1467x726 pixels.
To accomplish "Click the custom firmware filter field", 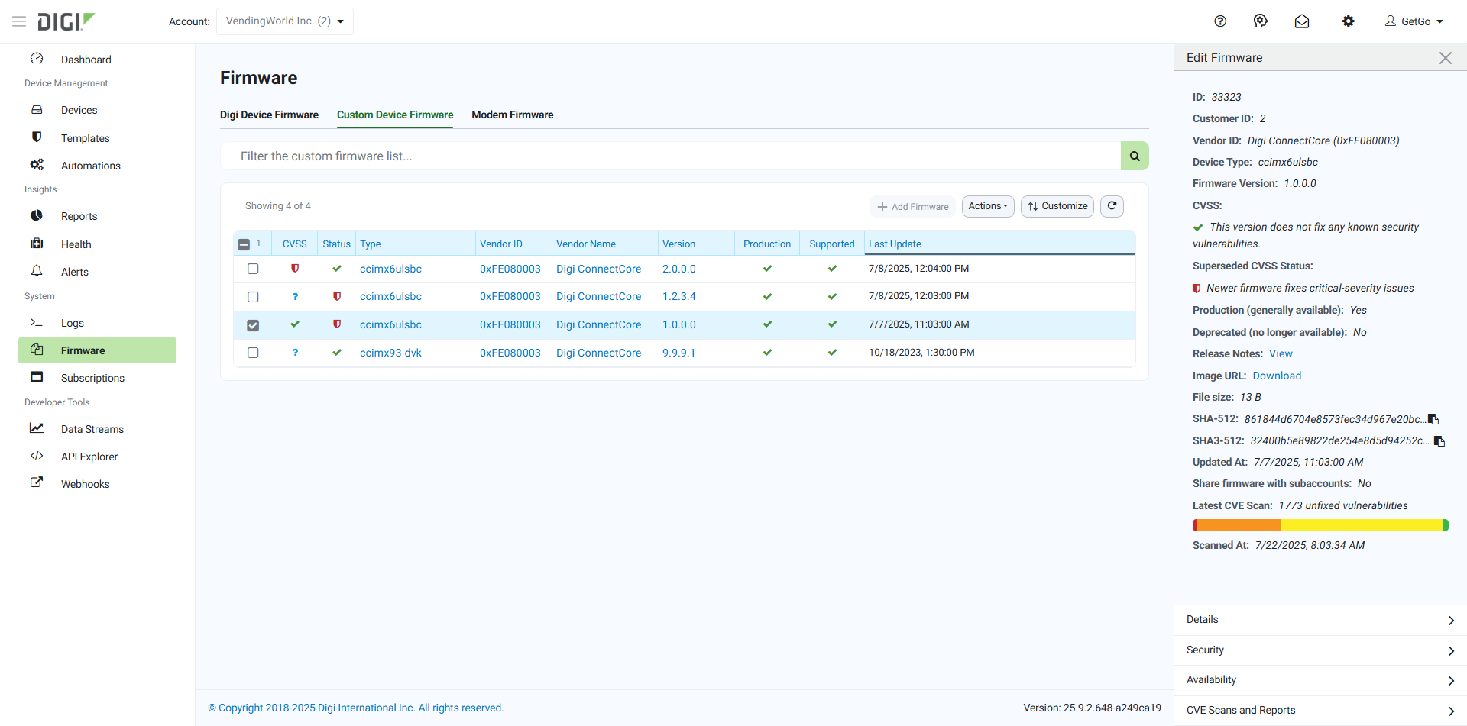I will [670, 156].
